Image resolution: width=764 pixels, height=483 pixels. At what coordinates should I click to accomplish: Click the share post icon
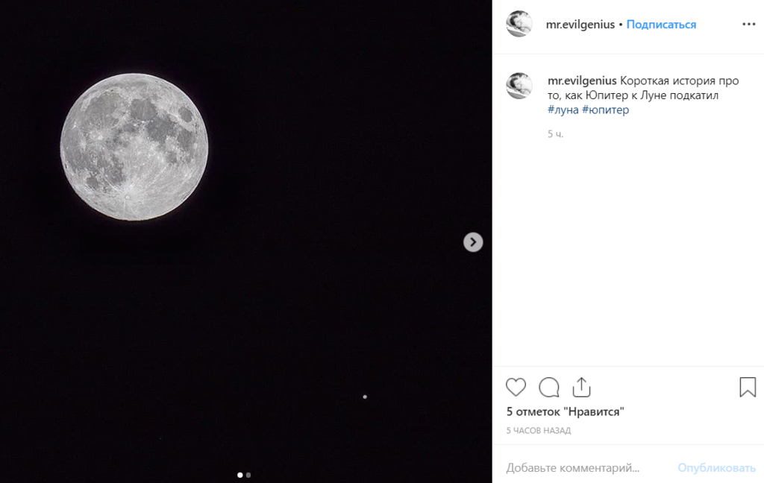click(x=581, y=387)
